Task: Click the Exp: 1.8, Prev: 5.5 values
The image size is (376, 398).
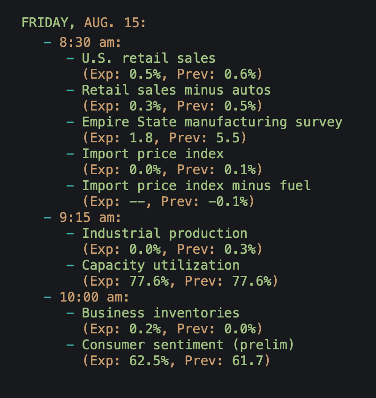Action: 165,138
